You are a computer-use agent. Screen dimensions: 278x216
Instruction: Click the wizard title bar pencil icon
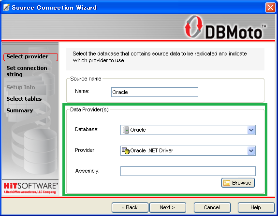6,7
